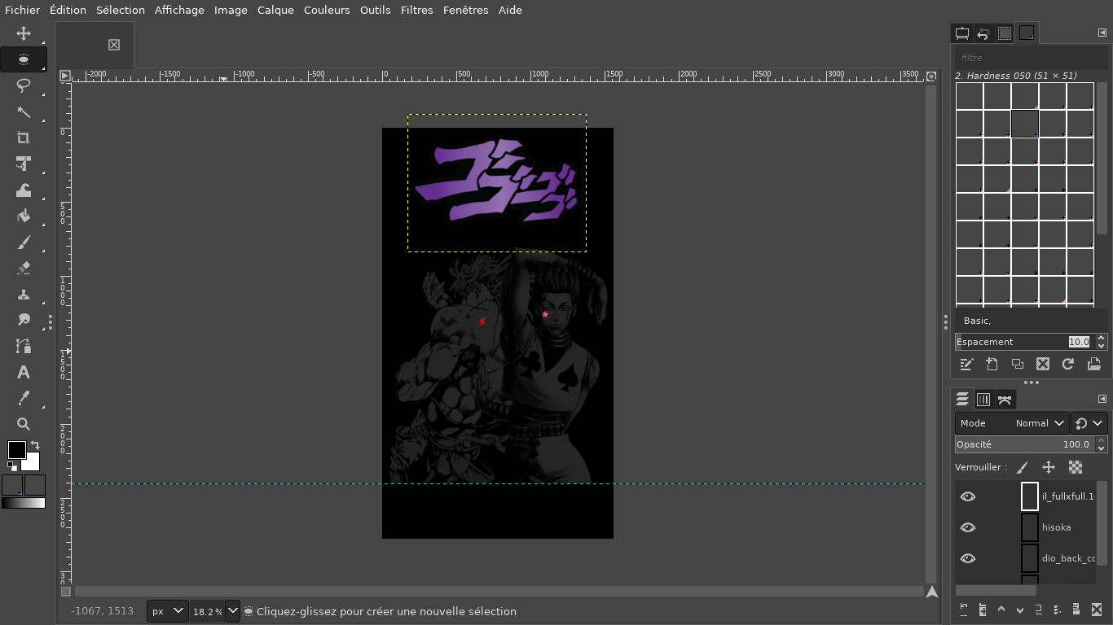Toggle Quick Mask at canvas bottom-left
The image size is (1113, 625).
coord(66,592)
